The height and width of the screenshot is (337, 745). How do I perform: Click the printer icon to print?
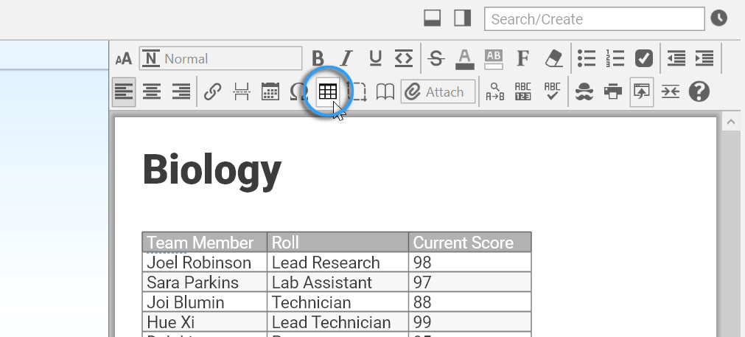[x=612, y=92]
